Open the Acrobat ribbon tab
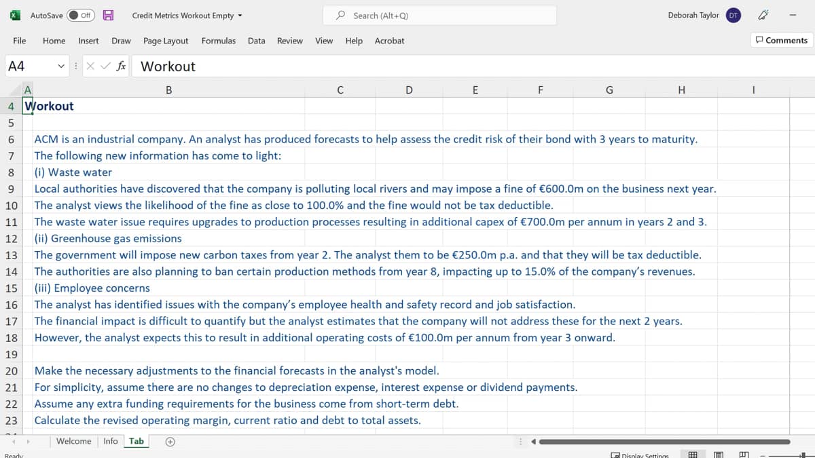The height and width of the screenshot is (458, 815). point(389,41)
